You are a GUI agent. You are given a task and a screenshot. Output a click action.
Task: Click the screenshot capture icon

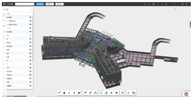click(x=134, y=93)
